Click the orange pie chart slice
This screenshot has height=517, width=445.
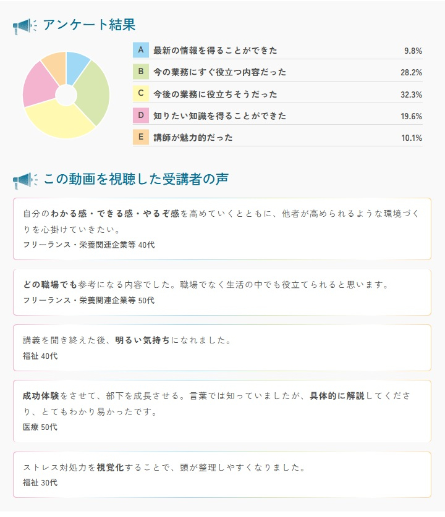coord(55,65)
